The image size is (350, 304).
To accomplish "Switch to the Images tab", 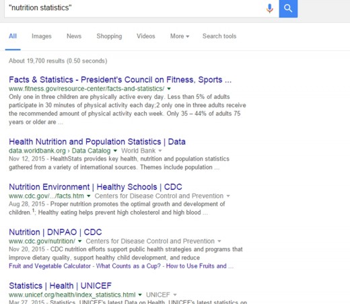I will [x=42, y=36].
